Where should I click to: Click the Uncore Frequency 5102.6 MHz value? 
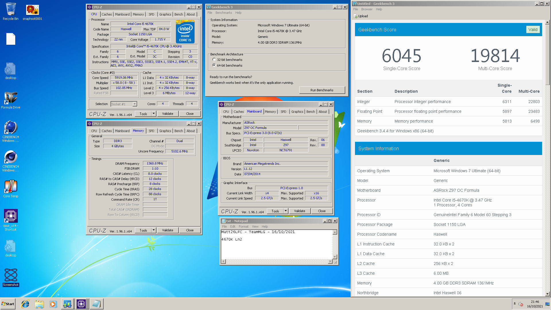click(180, 152)
